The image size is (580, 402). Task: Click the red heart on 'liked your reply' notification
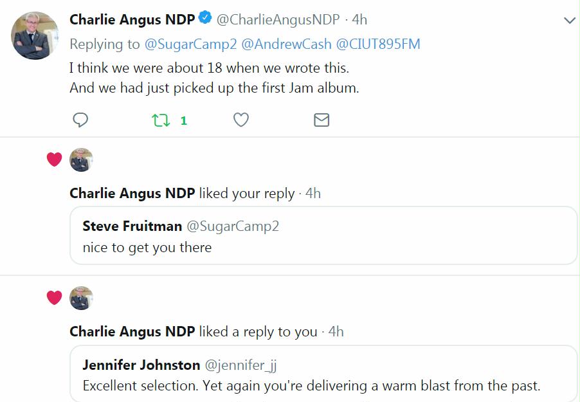pos(54,160)
